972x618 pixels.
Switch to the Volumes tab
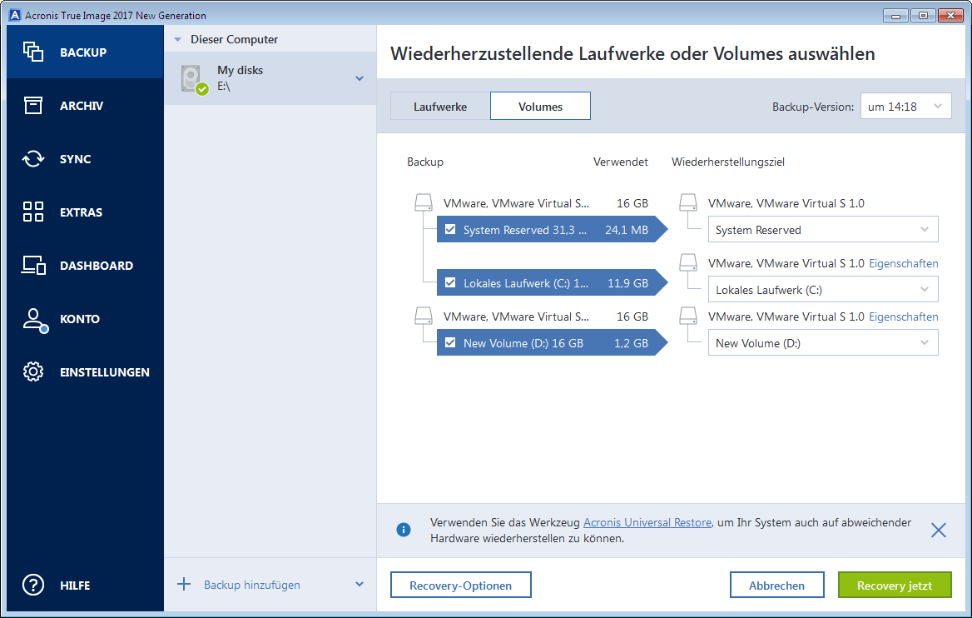[x=541, y=106]
